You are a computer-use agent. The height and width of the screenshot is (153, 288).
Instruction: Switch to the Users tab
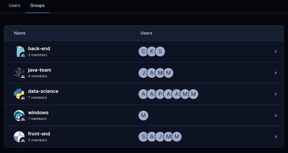15,6
